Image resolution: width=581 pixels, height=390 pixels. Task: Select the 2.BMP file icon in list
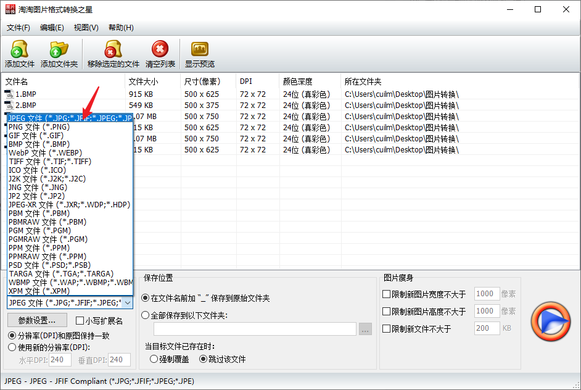pyautogui.click(x=9, y=106)
